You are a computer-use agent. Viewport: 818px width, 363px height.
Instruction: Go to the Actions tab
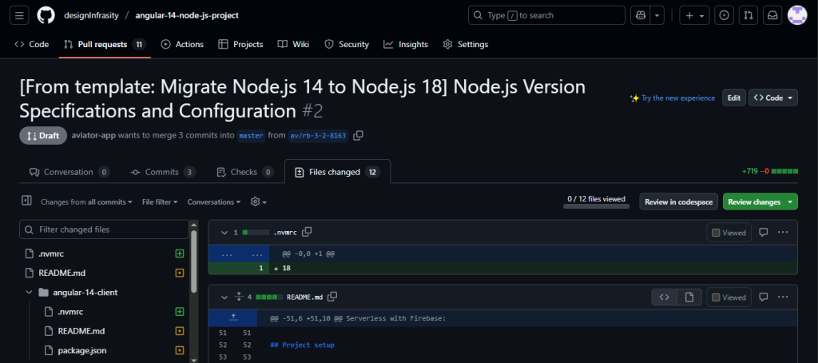[182, 45]
